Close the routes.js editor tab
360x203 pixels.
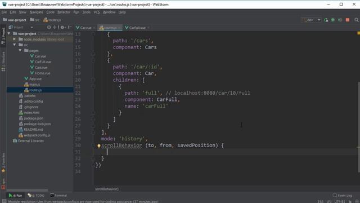tap(119, 28)
